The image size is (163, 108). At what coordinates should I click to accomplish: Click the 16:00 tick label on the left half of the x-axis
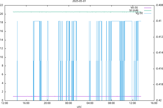(26, 103)
